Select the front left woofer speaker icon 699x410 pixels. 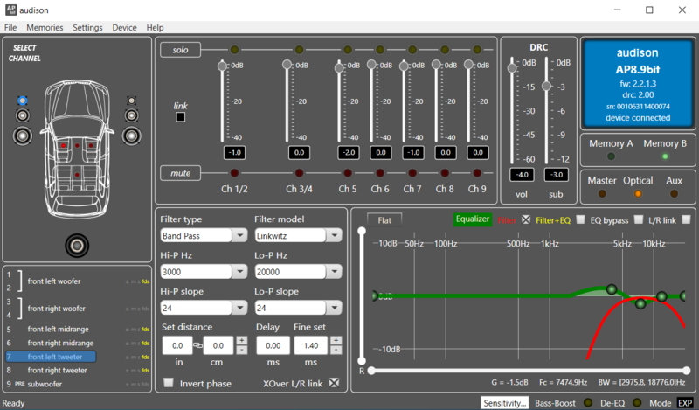(23, 136)
